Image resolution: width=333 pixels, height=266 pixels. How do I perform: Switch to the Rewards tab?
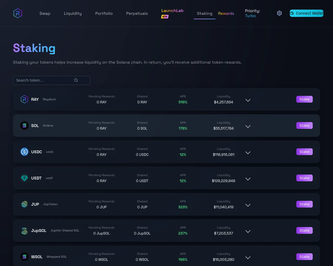coord(226,14)
